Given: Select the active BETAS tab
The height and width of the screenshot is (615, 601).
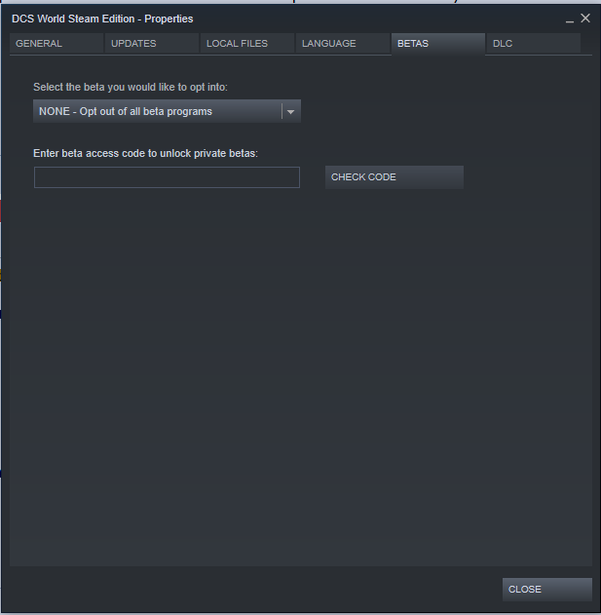Looking at the screenshot, I should (x=438, y=44).
